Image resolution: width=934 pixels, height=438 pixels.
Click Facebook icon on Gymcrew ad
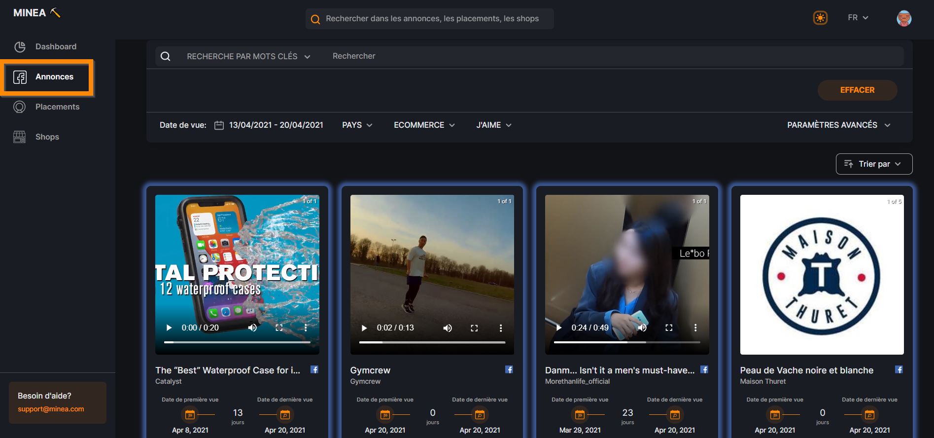[509, 369]
